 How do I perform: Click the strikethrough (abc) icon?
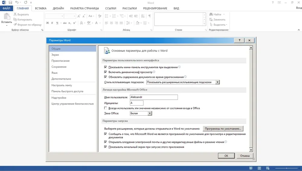65,23
